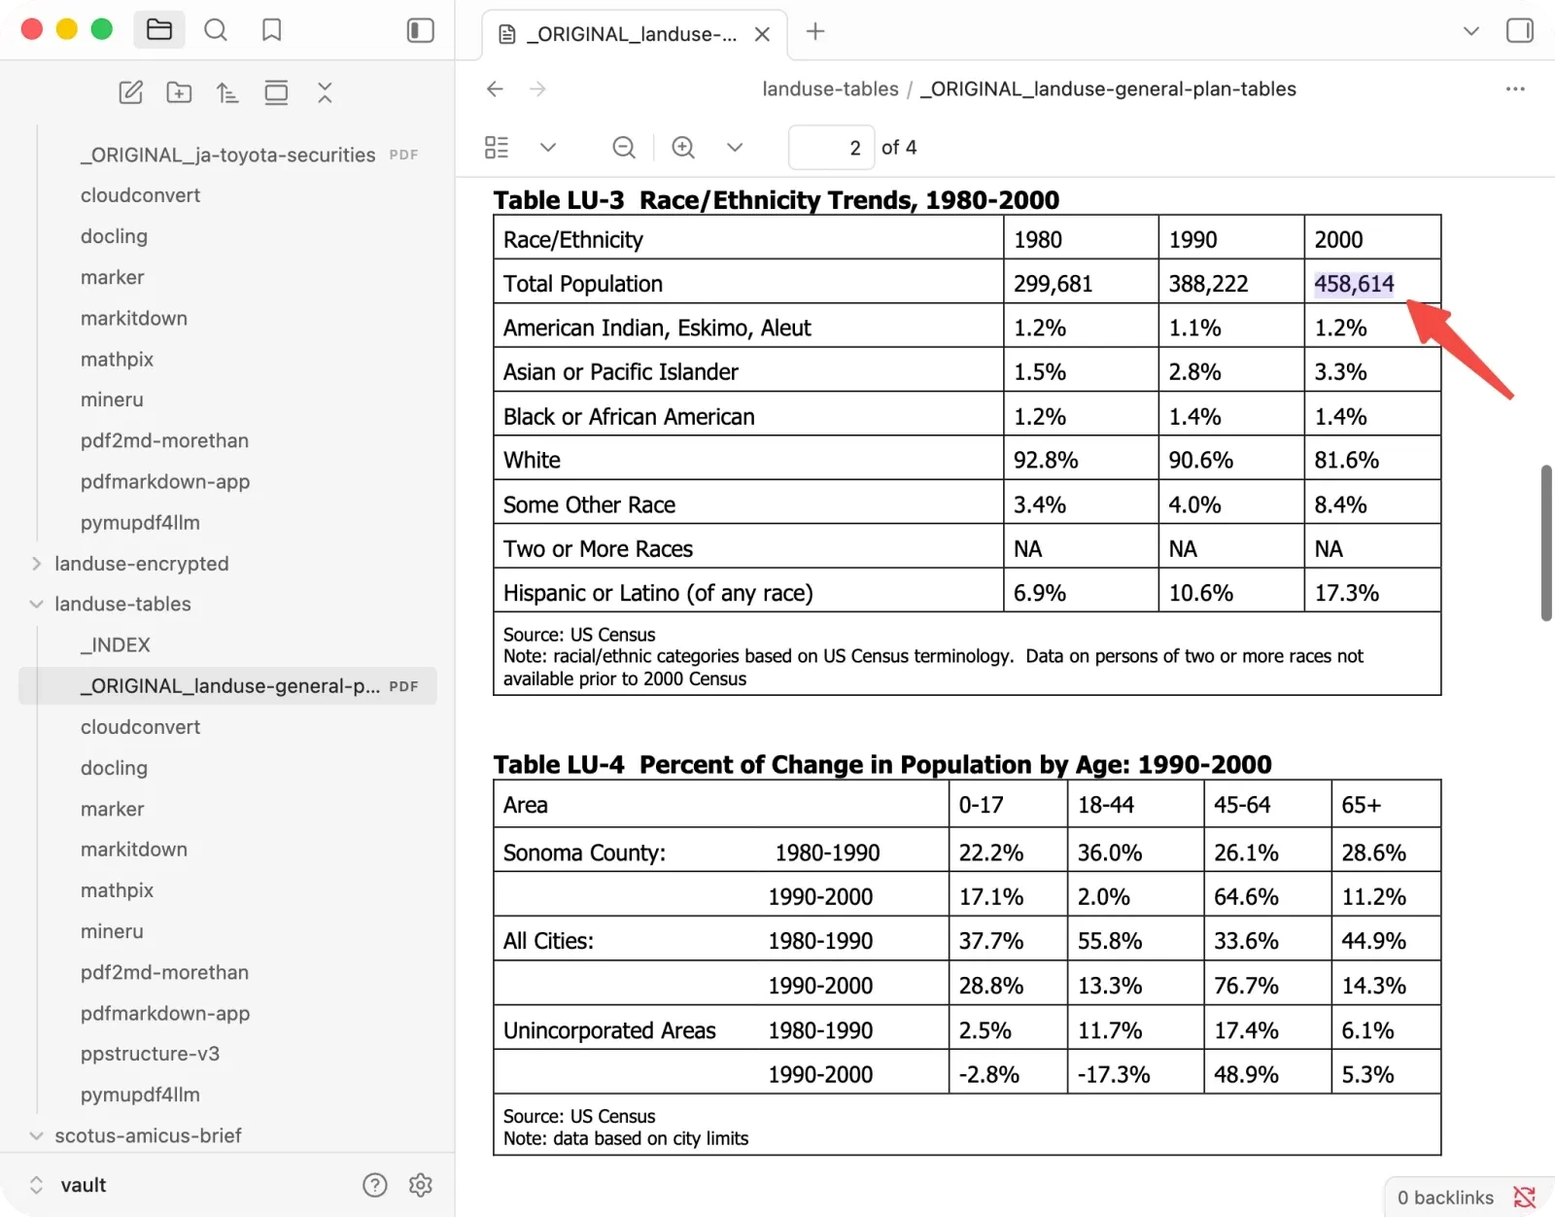Open marker under landuse-tables
The width and height of the screenshot is (1555, 1217).
[227, 810]
